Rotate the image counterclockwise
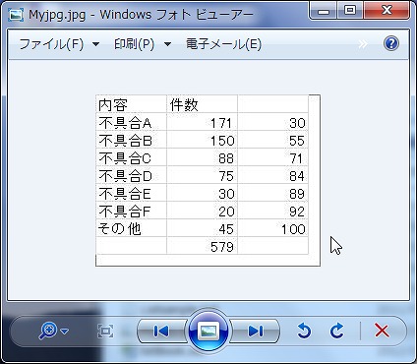Image resolution: width=417 pixels, height=364 pixels. pyautogui.click(x=304, y=331)
